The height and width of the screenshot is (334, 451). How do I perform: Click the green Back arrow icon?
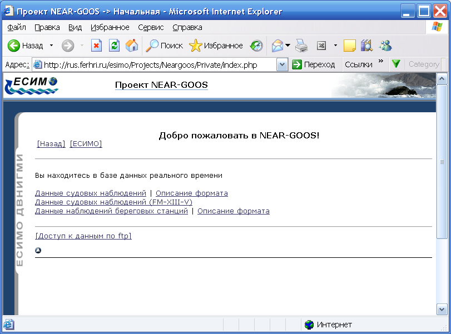click(13, 46)
